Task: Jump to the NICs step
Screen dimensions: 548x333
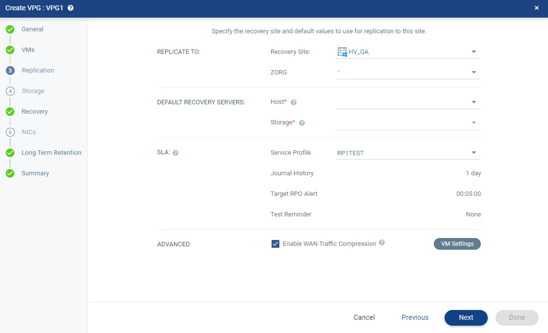Action: [x=29, y=132]
